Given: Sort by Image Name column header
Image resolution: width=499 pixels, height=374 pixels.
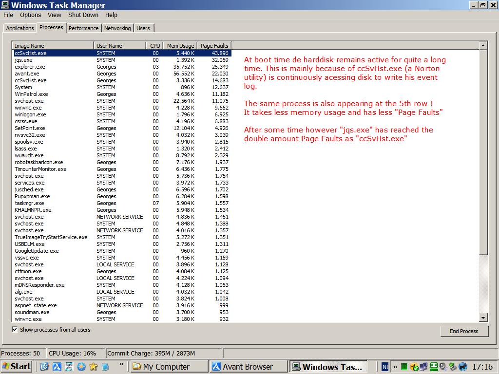Looking at the screenshot, I should (x=53, y=46).
